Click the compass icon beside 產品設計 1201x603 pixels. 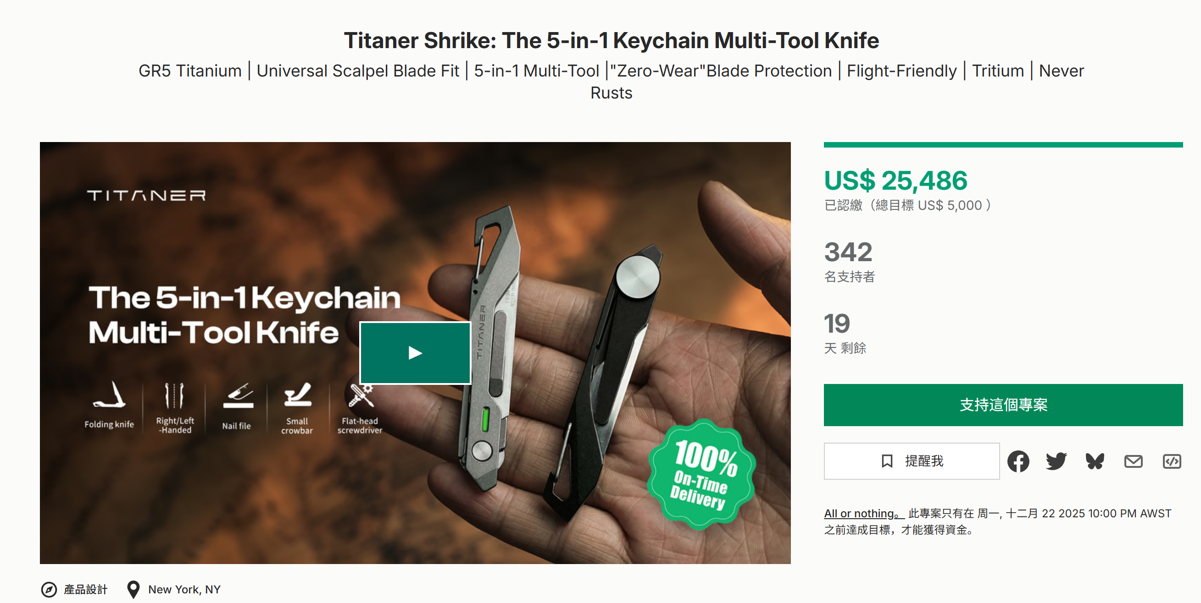coord(49,590)
